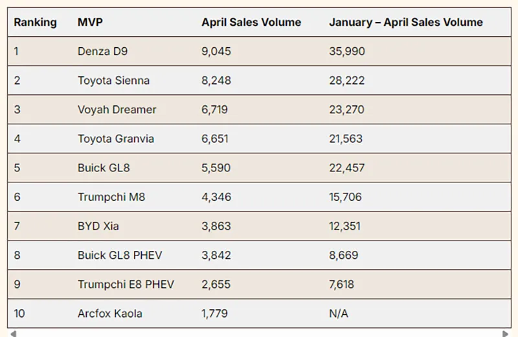Image resolution: width=518 pixels, height=337 pixels.
Task: Click the Toyota Granvia cell
Action: [116, 139]
